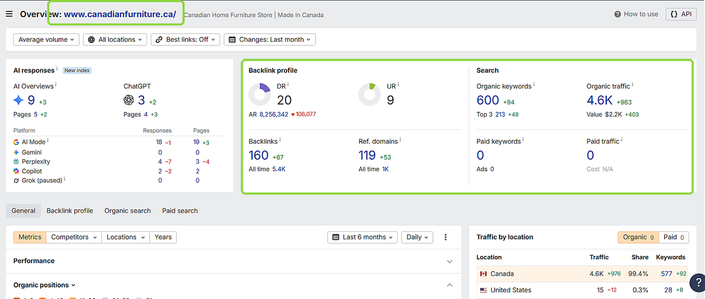Switch to the Organic search tab
Image resolution: width=705 pixels, height=299 pixels.
coord(128,211)
